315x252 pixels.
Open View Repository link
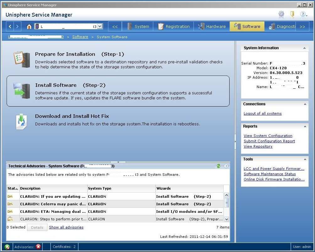pos(258,146)
